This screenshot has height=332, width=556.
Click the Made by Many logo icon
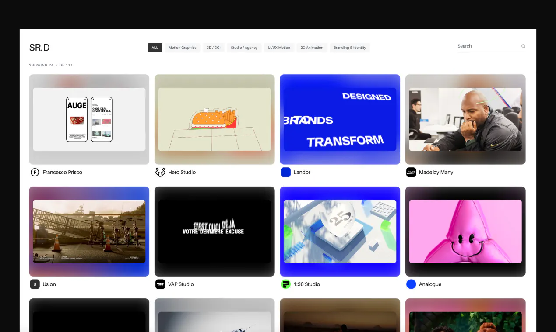tap(411, 172)
